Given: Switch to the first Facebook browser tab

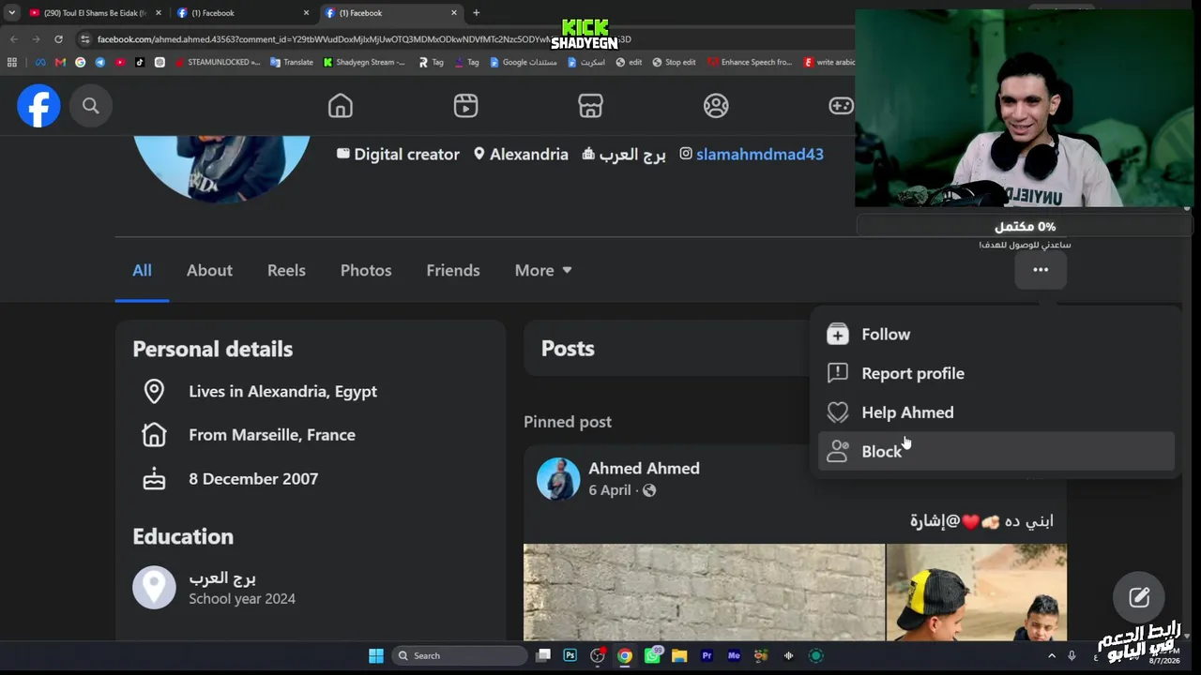Looking at the screenshot, I should tap(243, 13).
